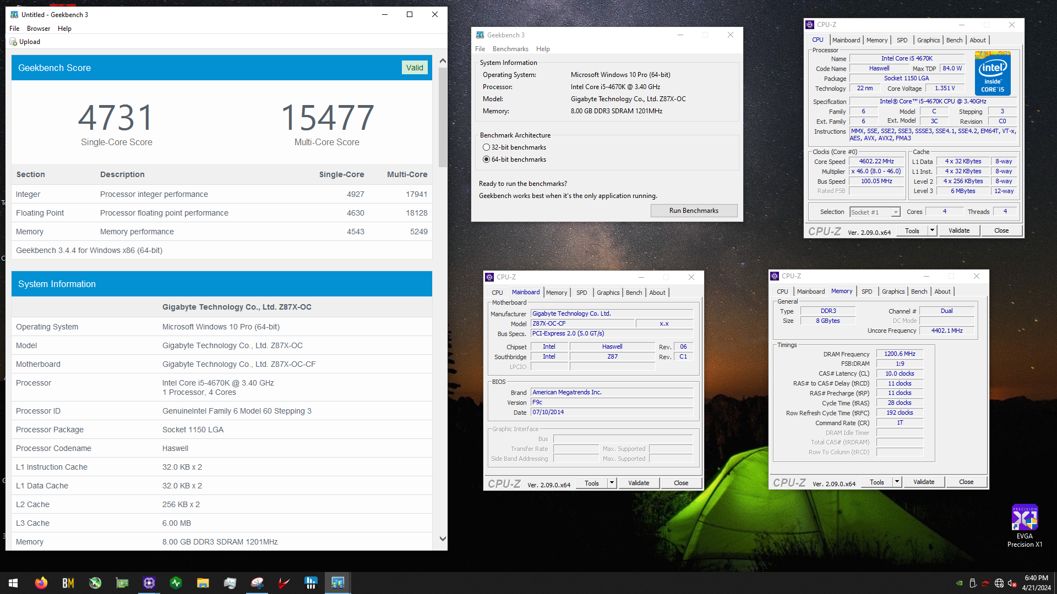Open the green hexagon monitor taskbar app
1057x594 pixels.
pyautogui.click(x=176, y=583)
